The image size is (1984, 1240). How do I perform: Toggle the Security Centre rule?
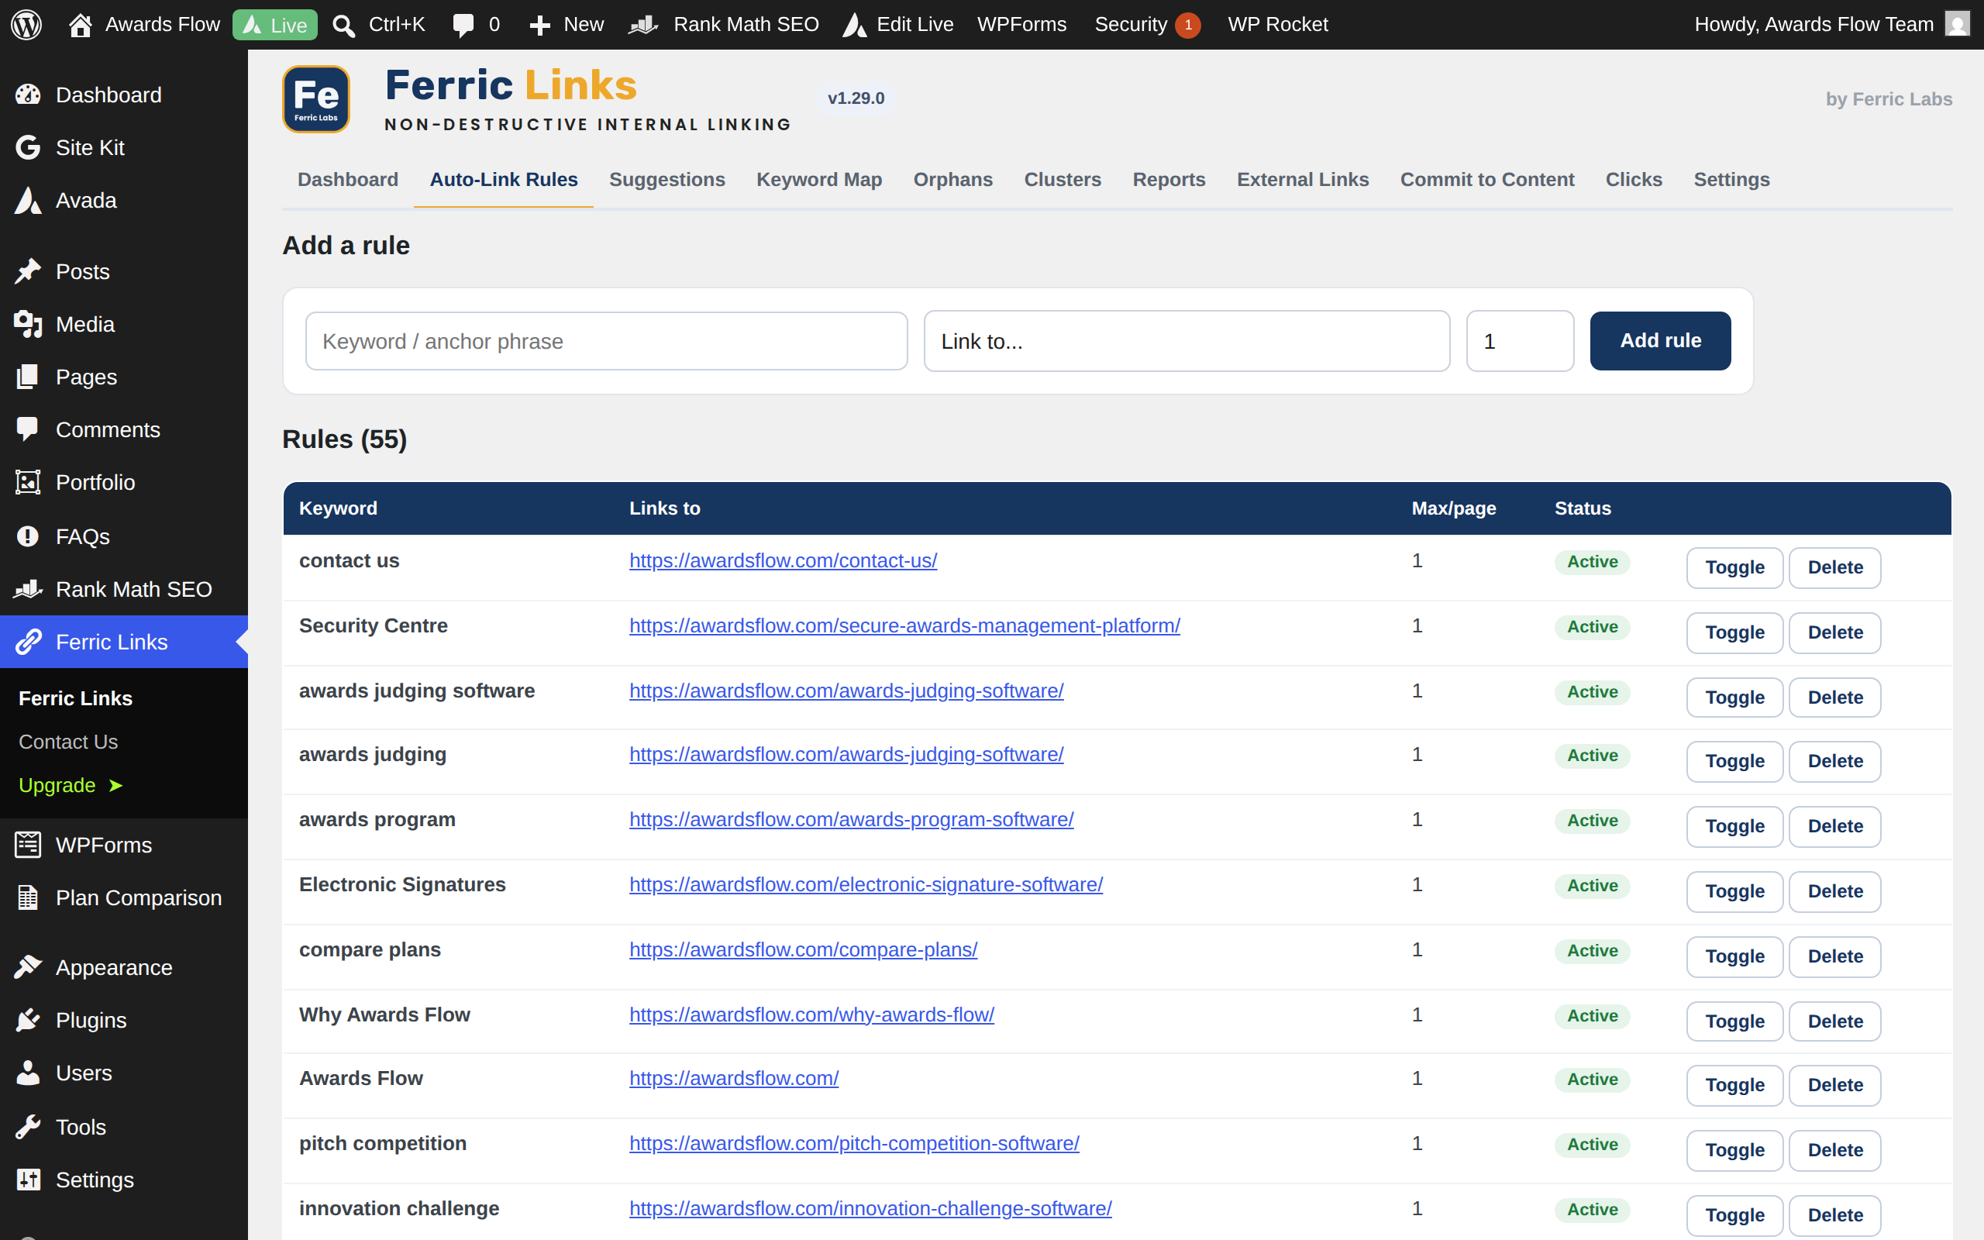point(1734,632)
